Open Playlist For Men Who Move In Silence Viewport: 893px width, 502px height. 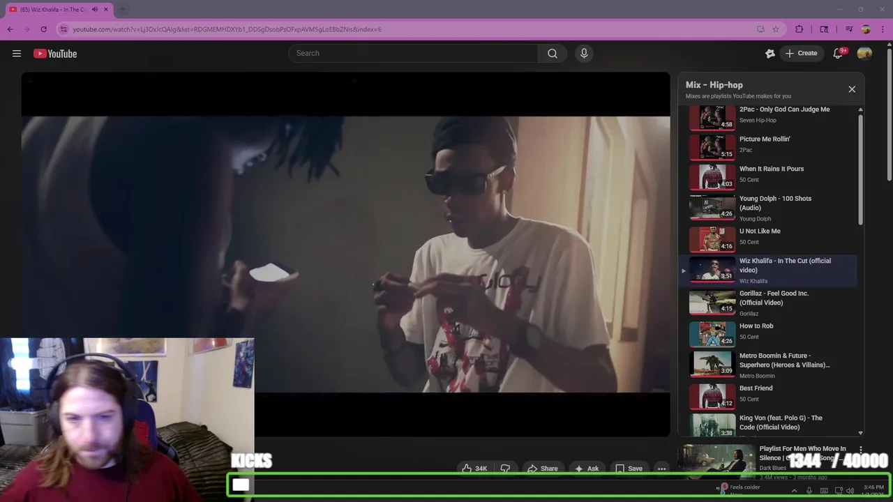pos(802,453)
